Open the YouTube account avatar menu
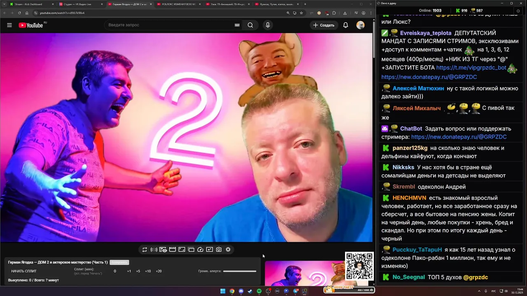The image size is (527, 296). click(361, 25)
